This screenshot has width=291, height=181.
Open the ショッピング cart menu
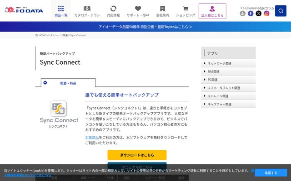pos(186,11)
